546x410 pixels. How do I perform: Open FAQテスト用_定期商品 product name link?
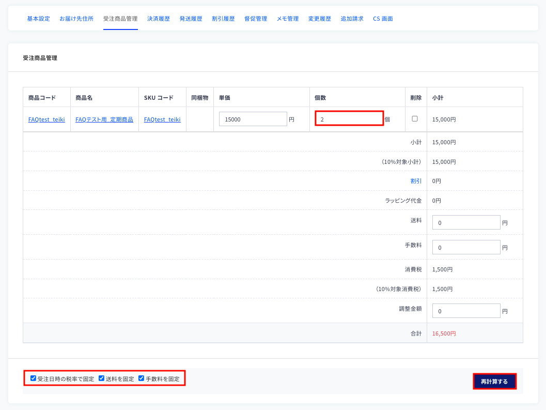104,119
